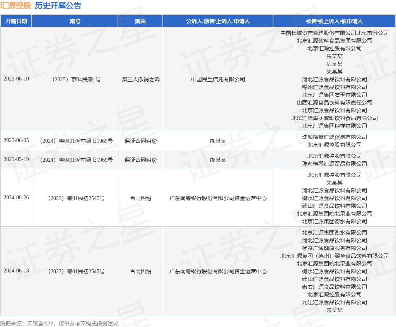The width and height of the screenshot is (396, 327).
Task: Select 保证合同纠纷 in the 2025-05-19 row
Action: [x=141, y=160]
